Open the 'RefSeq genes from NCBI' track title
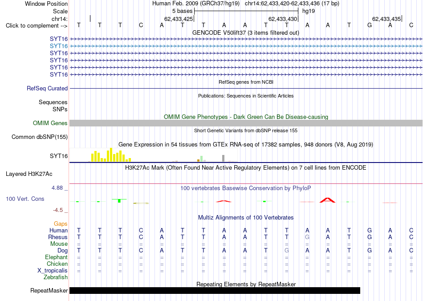The image size is (423, 301). tap(246, 82)
